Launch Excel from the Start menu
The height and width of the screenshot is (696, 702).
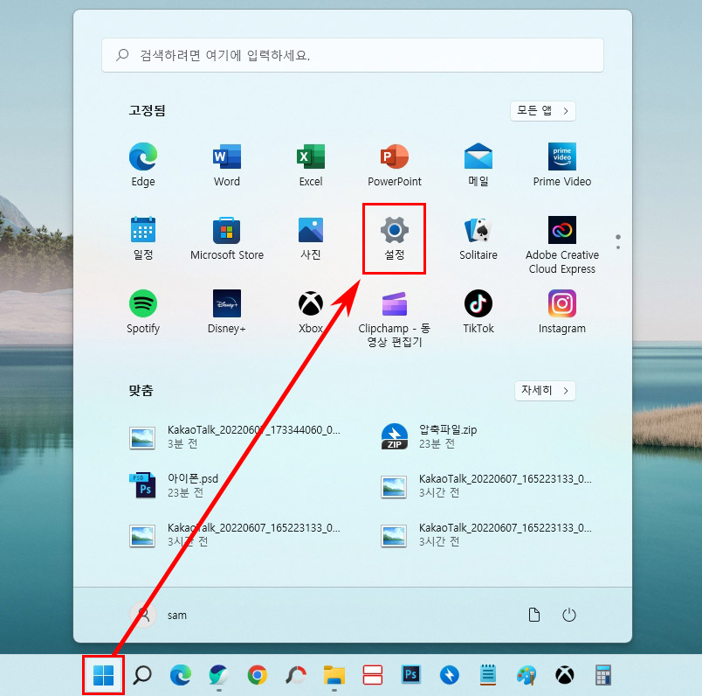pos(310,160)
